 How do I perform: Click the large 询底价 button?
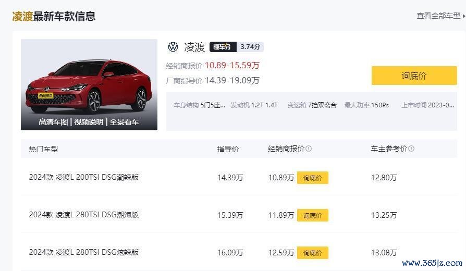point(414,76)
